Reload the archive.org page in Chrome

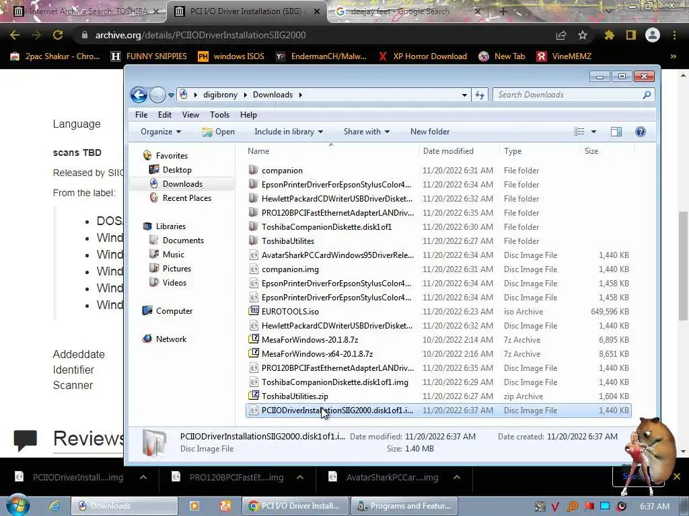(x=58, y=35)
